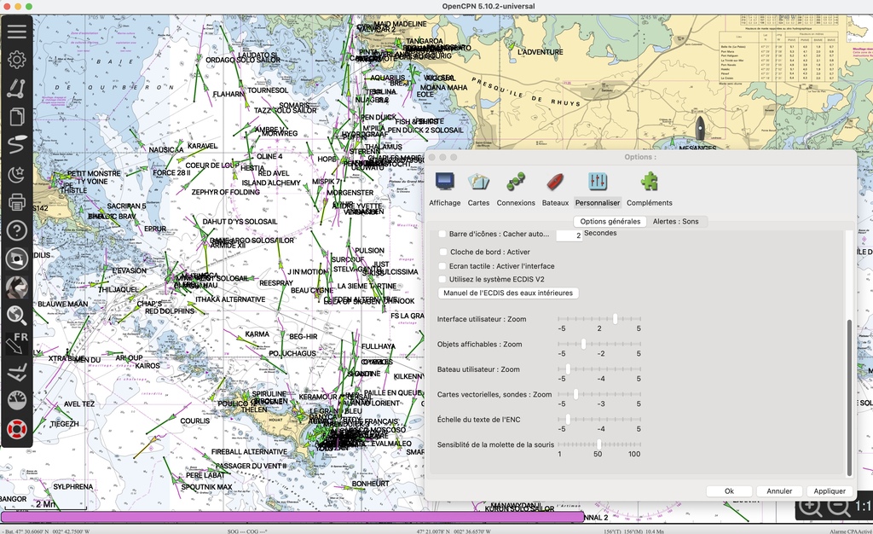This screenshot has height=534, width=873.
Task: Open the hamburger menu in the toolbar
Action: [17, 32]
